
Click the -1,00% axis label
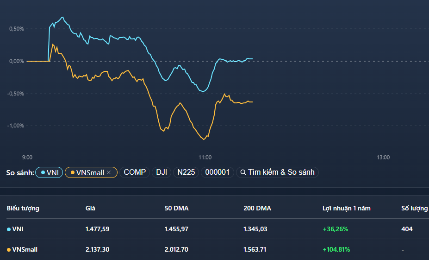(x=16, y=126)
